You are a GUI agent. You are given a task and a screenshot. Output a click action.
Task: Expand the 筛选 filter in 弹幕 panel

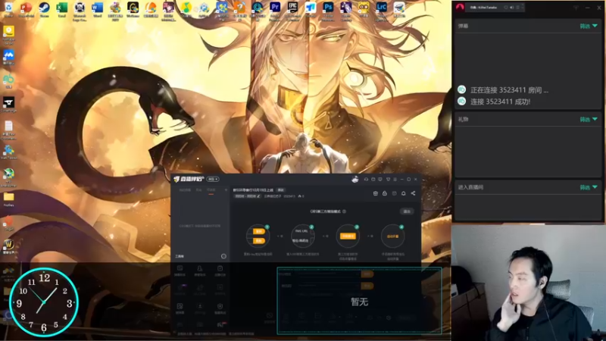(589, 26)
